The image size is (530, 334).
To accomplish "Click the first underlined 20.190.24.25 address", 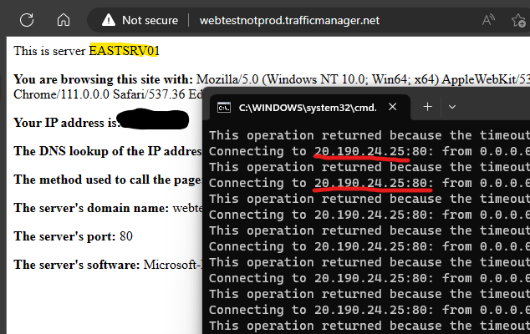I will coord(359,151).
